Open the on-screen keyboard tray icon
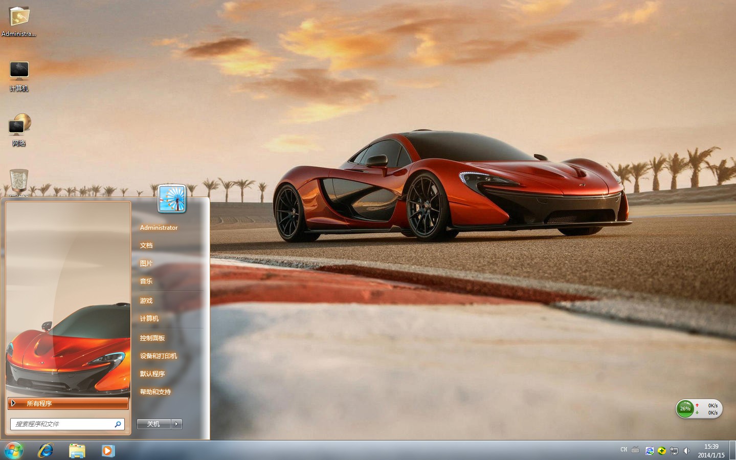 point(635,450)
